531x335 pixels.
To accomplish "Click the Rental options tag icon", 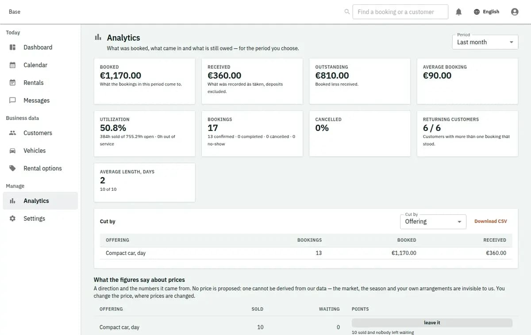I will click(x=13, y=168).
